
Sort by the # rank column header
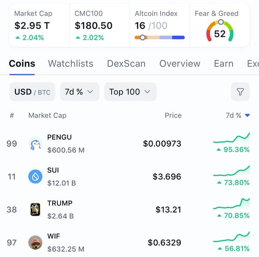(12, 115)
